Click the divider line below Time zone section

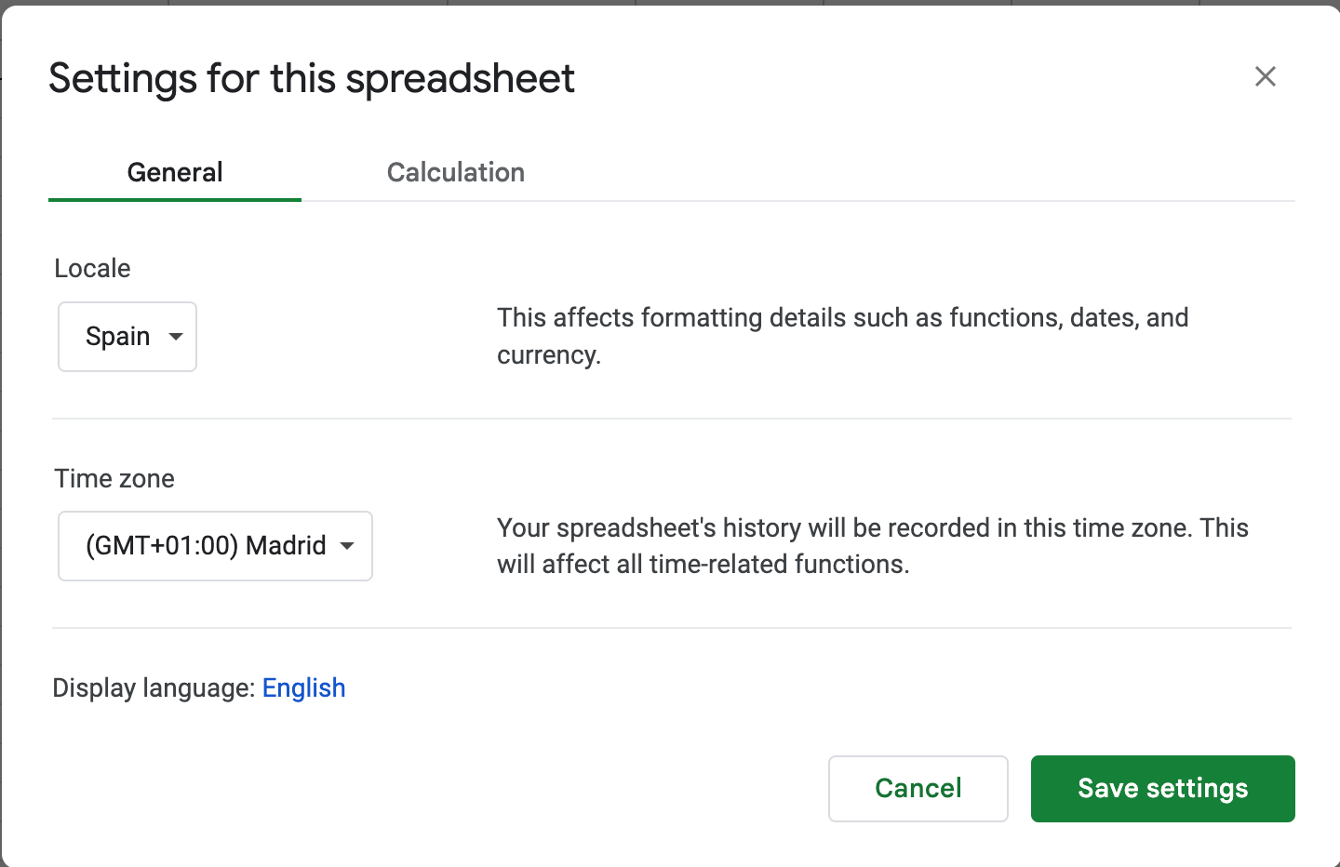pos(672,628)
